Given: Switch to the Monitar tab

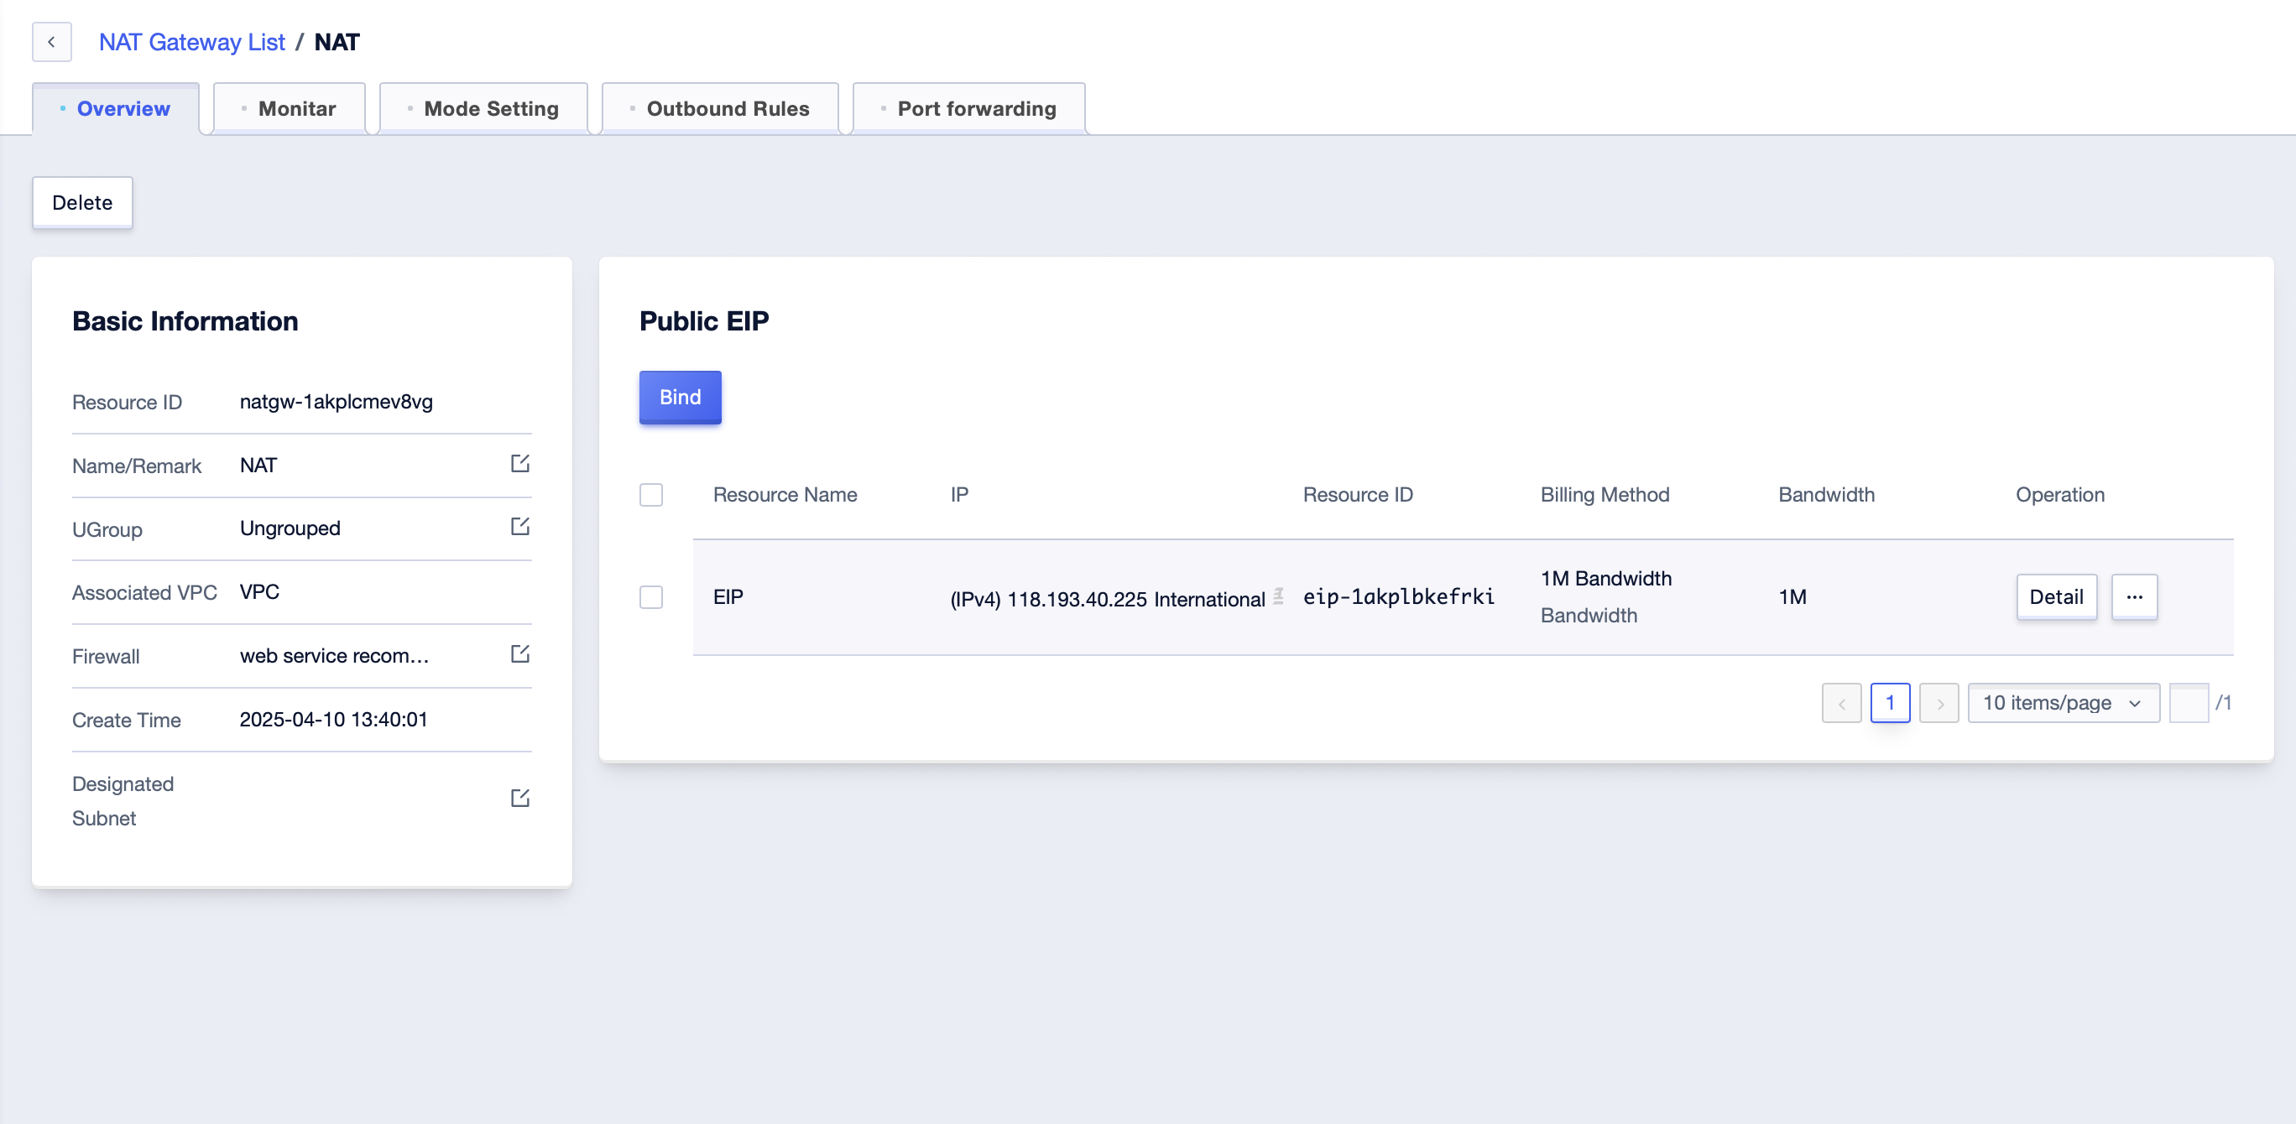Looking at the screenshot, I should (x=289, y=109).
